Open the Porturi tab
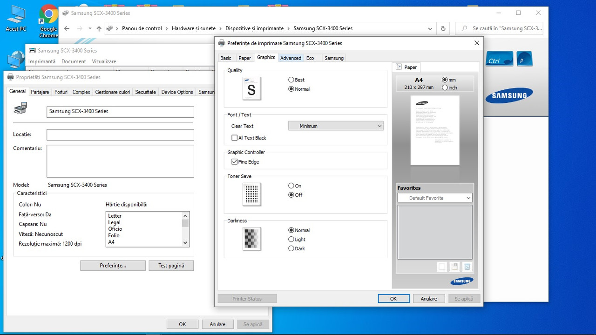Image resolution: width=596 pixels, height=335 pixels. pos(61,92)
